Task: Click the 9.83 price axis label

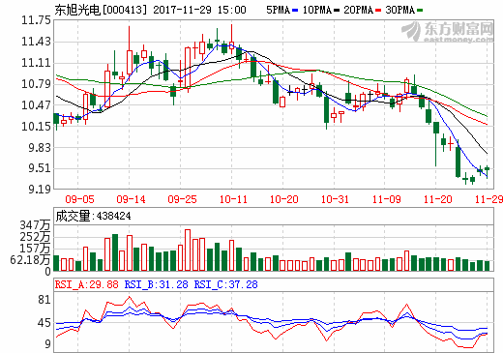Action: pyautogui.click(x=40, y=147)
